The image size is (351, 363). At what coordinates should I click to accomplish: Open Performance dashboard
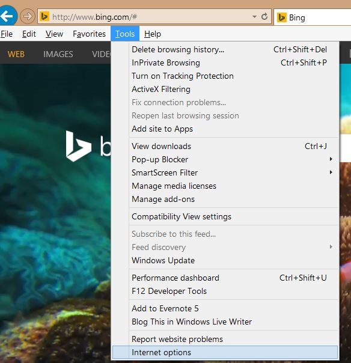click(x=225, y=278)
